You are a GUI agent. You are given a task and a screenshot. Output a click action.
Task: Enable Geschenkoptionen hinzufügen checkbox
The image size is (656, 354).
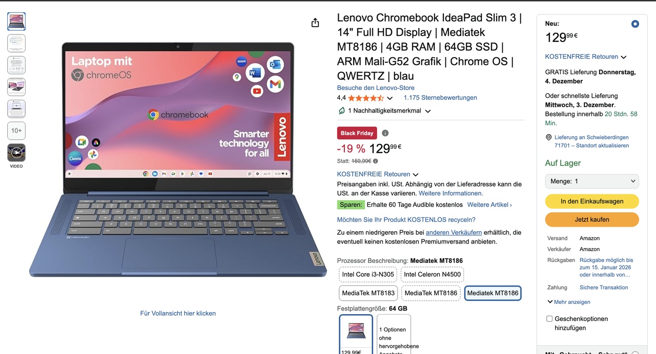pos(549,319)
